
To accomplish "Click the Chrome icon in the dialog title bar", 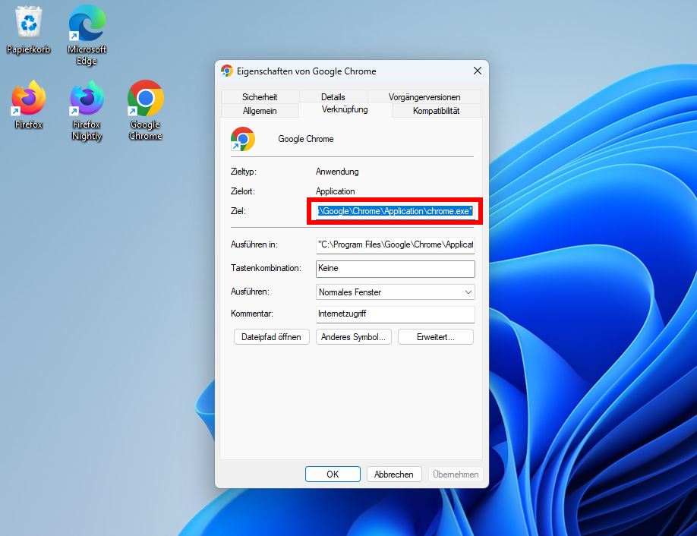I will click(x=225, y=71).
